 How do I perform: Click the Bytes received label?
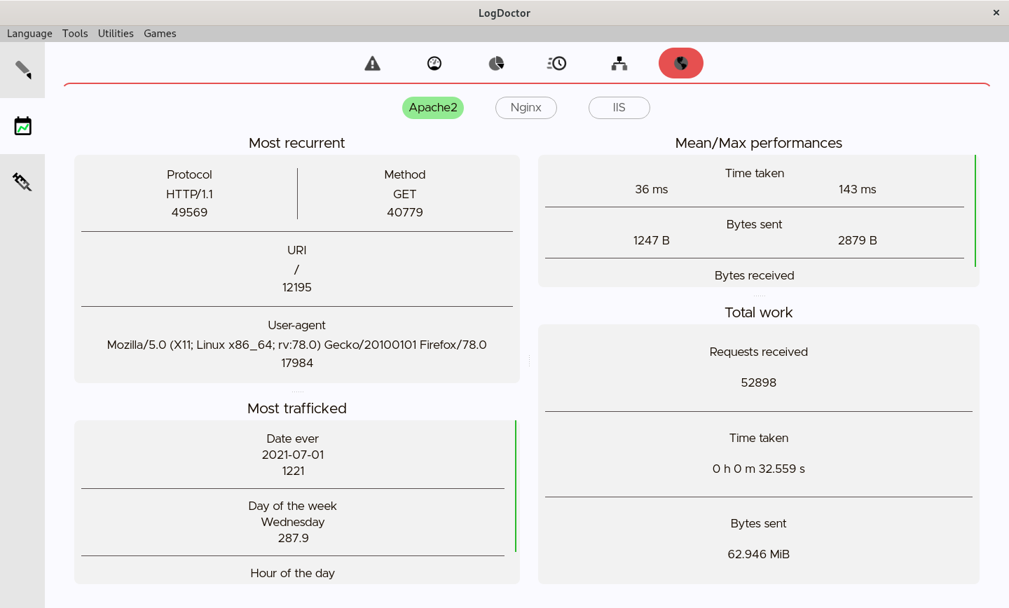click(x=755, y=275)
